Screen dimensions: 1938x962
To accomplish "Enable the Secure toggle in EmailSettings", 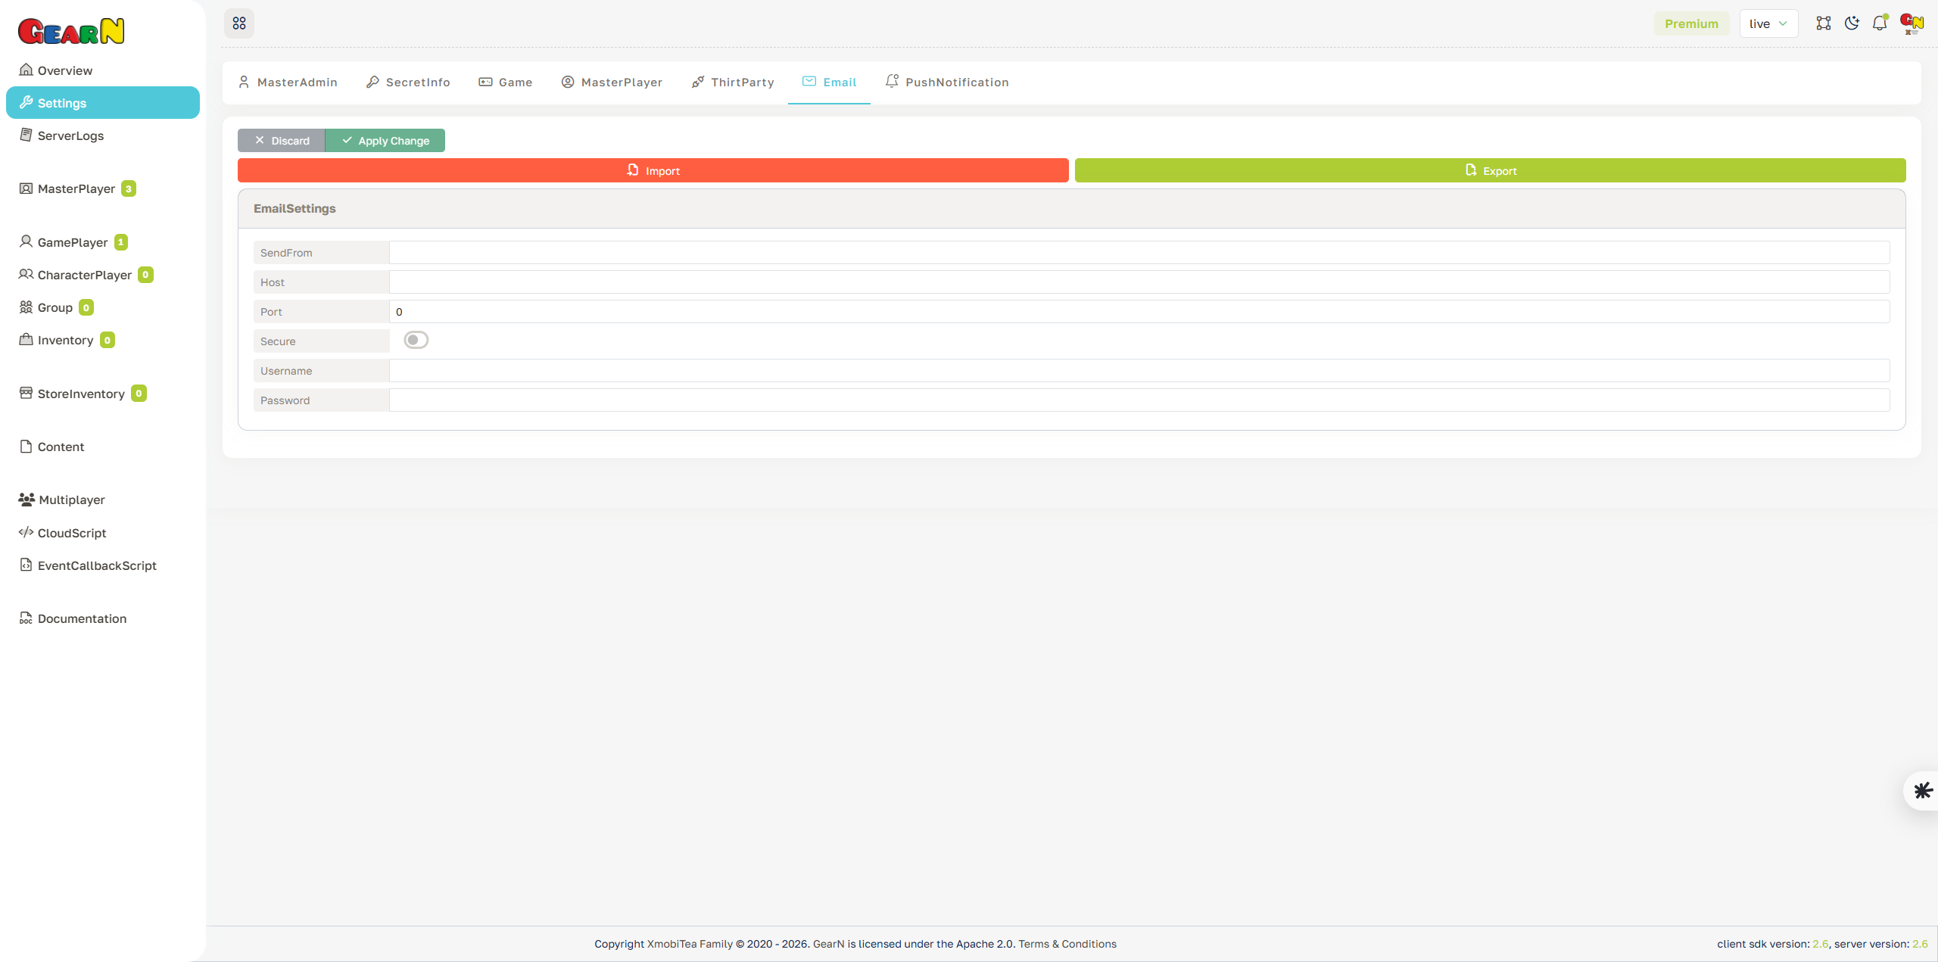I will click(x=416, y=339).
